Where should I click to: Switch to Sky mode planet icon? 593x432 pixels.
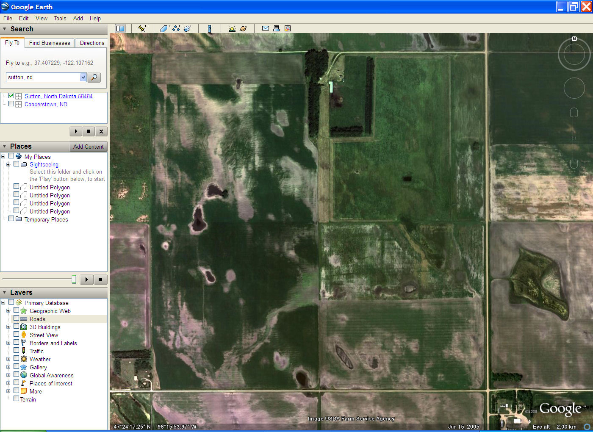pyautogui.click(x=243, y=28)
